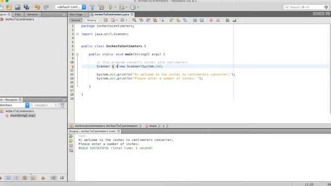Click Find Next Occurrence icon

[x=148, y=20]
